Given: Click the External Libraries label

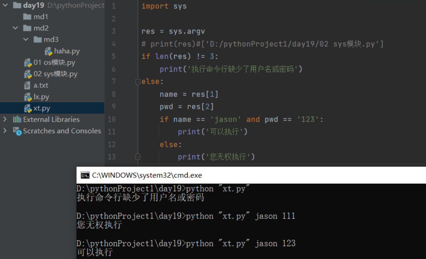Looking at the screenshot, I should [52, 119].
